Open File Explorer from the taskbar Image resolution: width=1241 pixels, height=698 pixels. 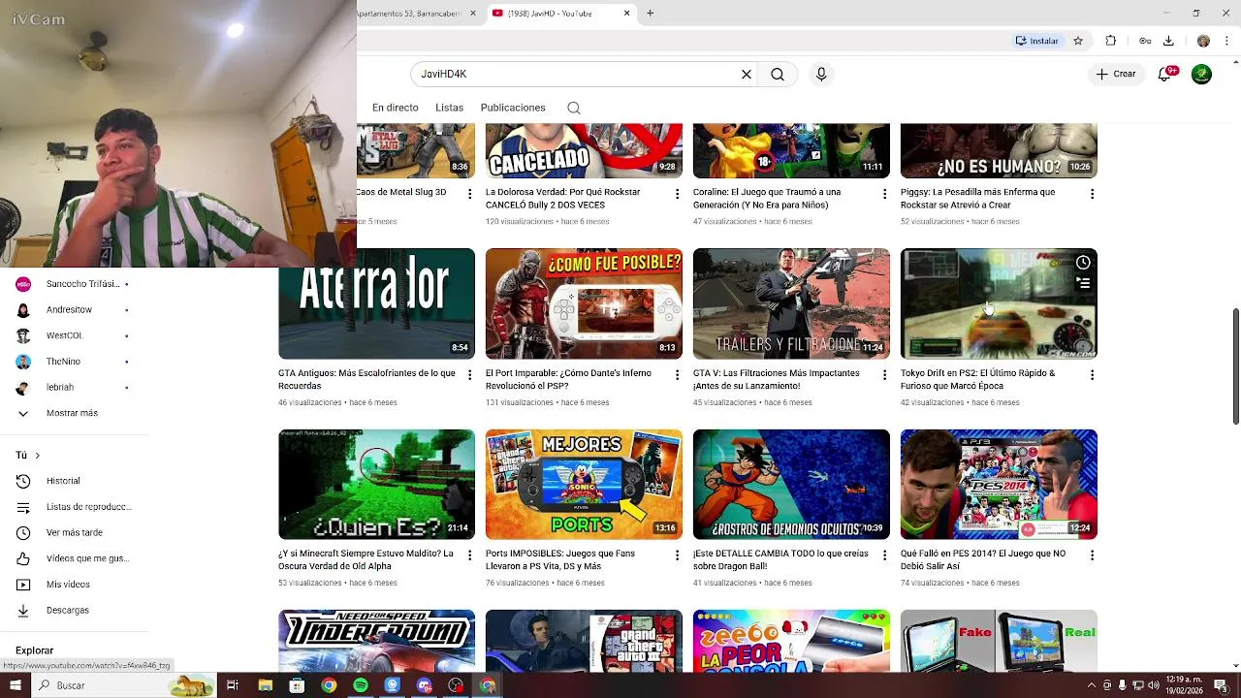tap(265, 685)
